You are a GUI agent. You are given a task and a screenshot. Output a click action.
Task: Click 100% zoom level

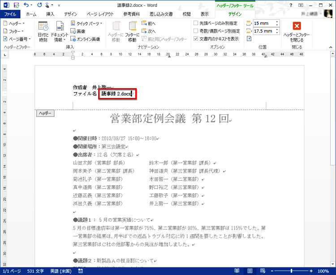(323, 271)
